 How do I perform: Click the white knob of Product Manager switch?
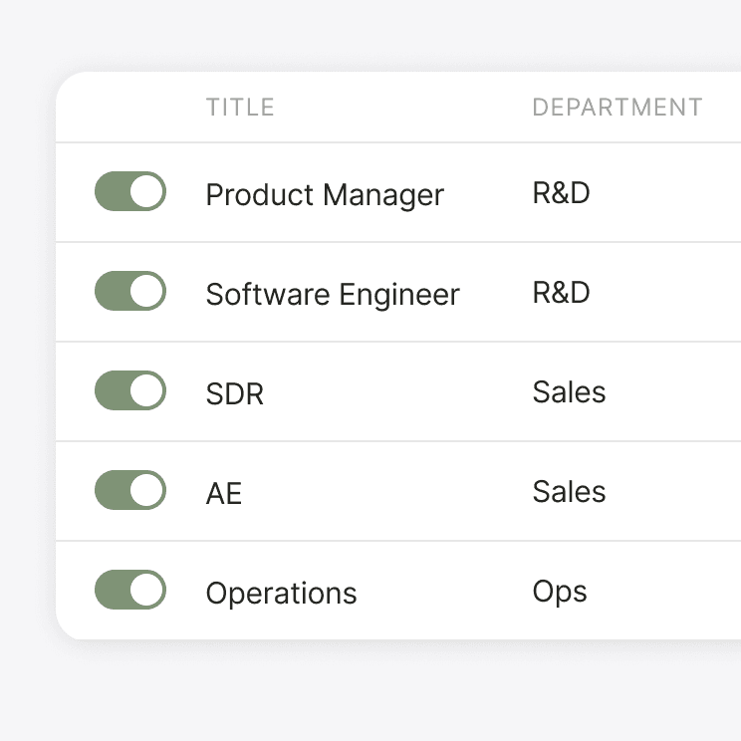146,191
